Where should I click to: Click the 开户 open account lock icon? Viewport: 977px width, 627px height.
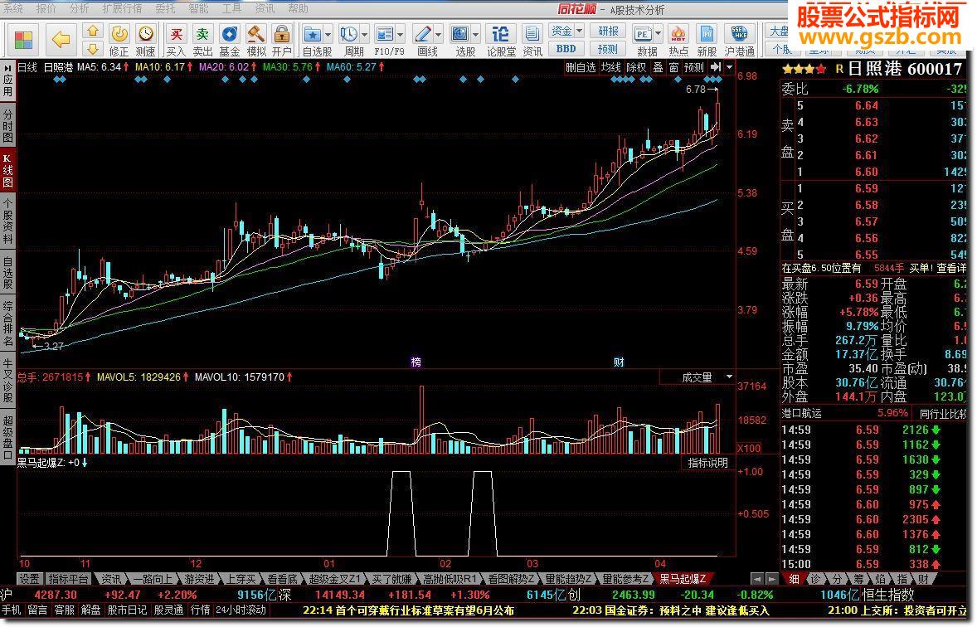[x=282, y=41]
